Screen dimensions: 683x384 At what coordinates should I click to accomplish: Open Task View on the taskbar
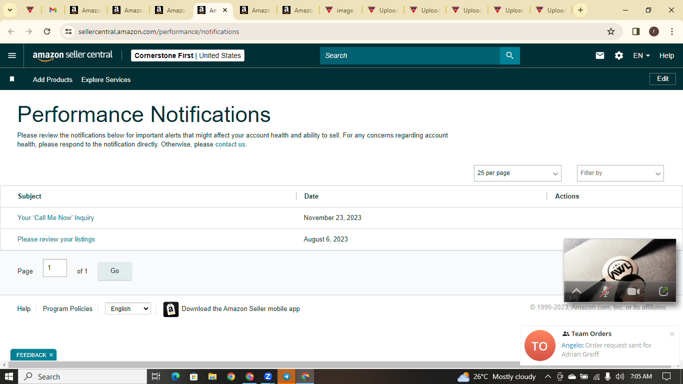coord(155,376)
